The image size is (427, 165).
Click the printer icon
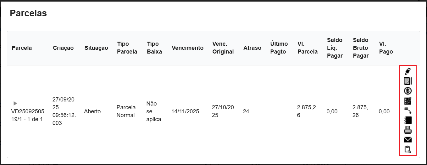pos(408,130)
